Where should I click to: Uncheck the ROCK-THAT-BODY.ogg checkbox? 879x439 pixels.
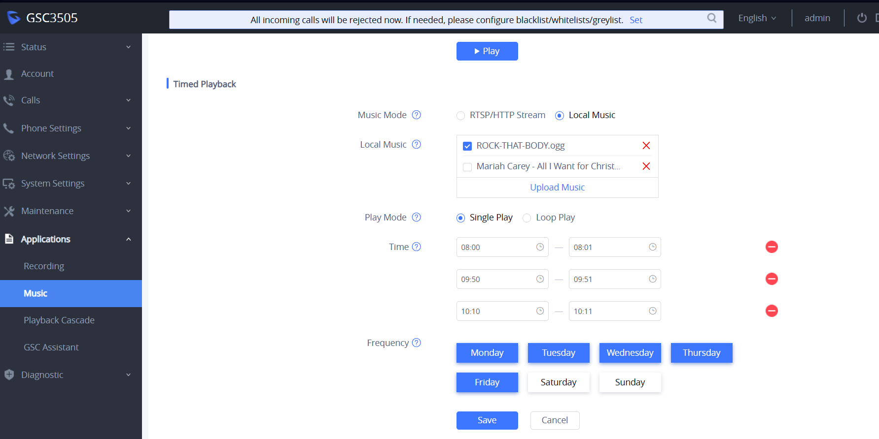click(x=467, y=146)
